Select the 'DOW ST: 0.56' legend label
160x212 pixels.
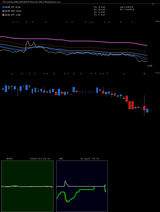[x=12, y=7]
